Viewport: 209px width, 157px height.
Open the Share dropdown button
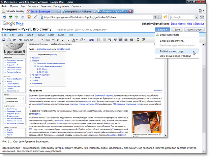coord(162,30)
